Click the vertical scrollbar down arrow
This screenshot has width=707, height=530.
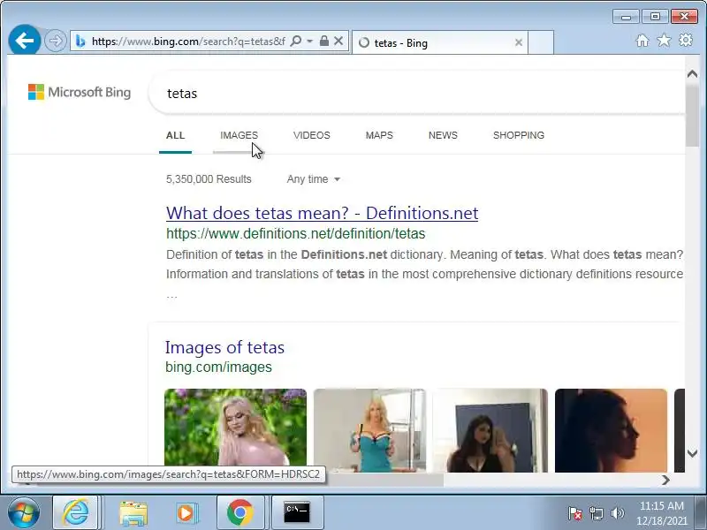[x=692, y=453]
